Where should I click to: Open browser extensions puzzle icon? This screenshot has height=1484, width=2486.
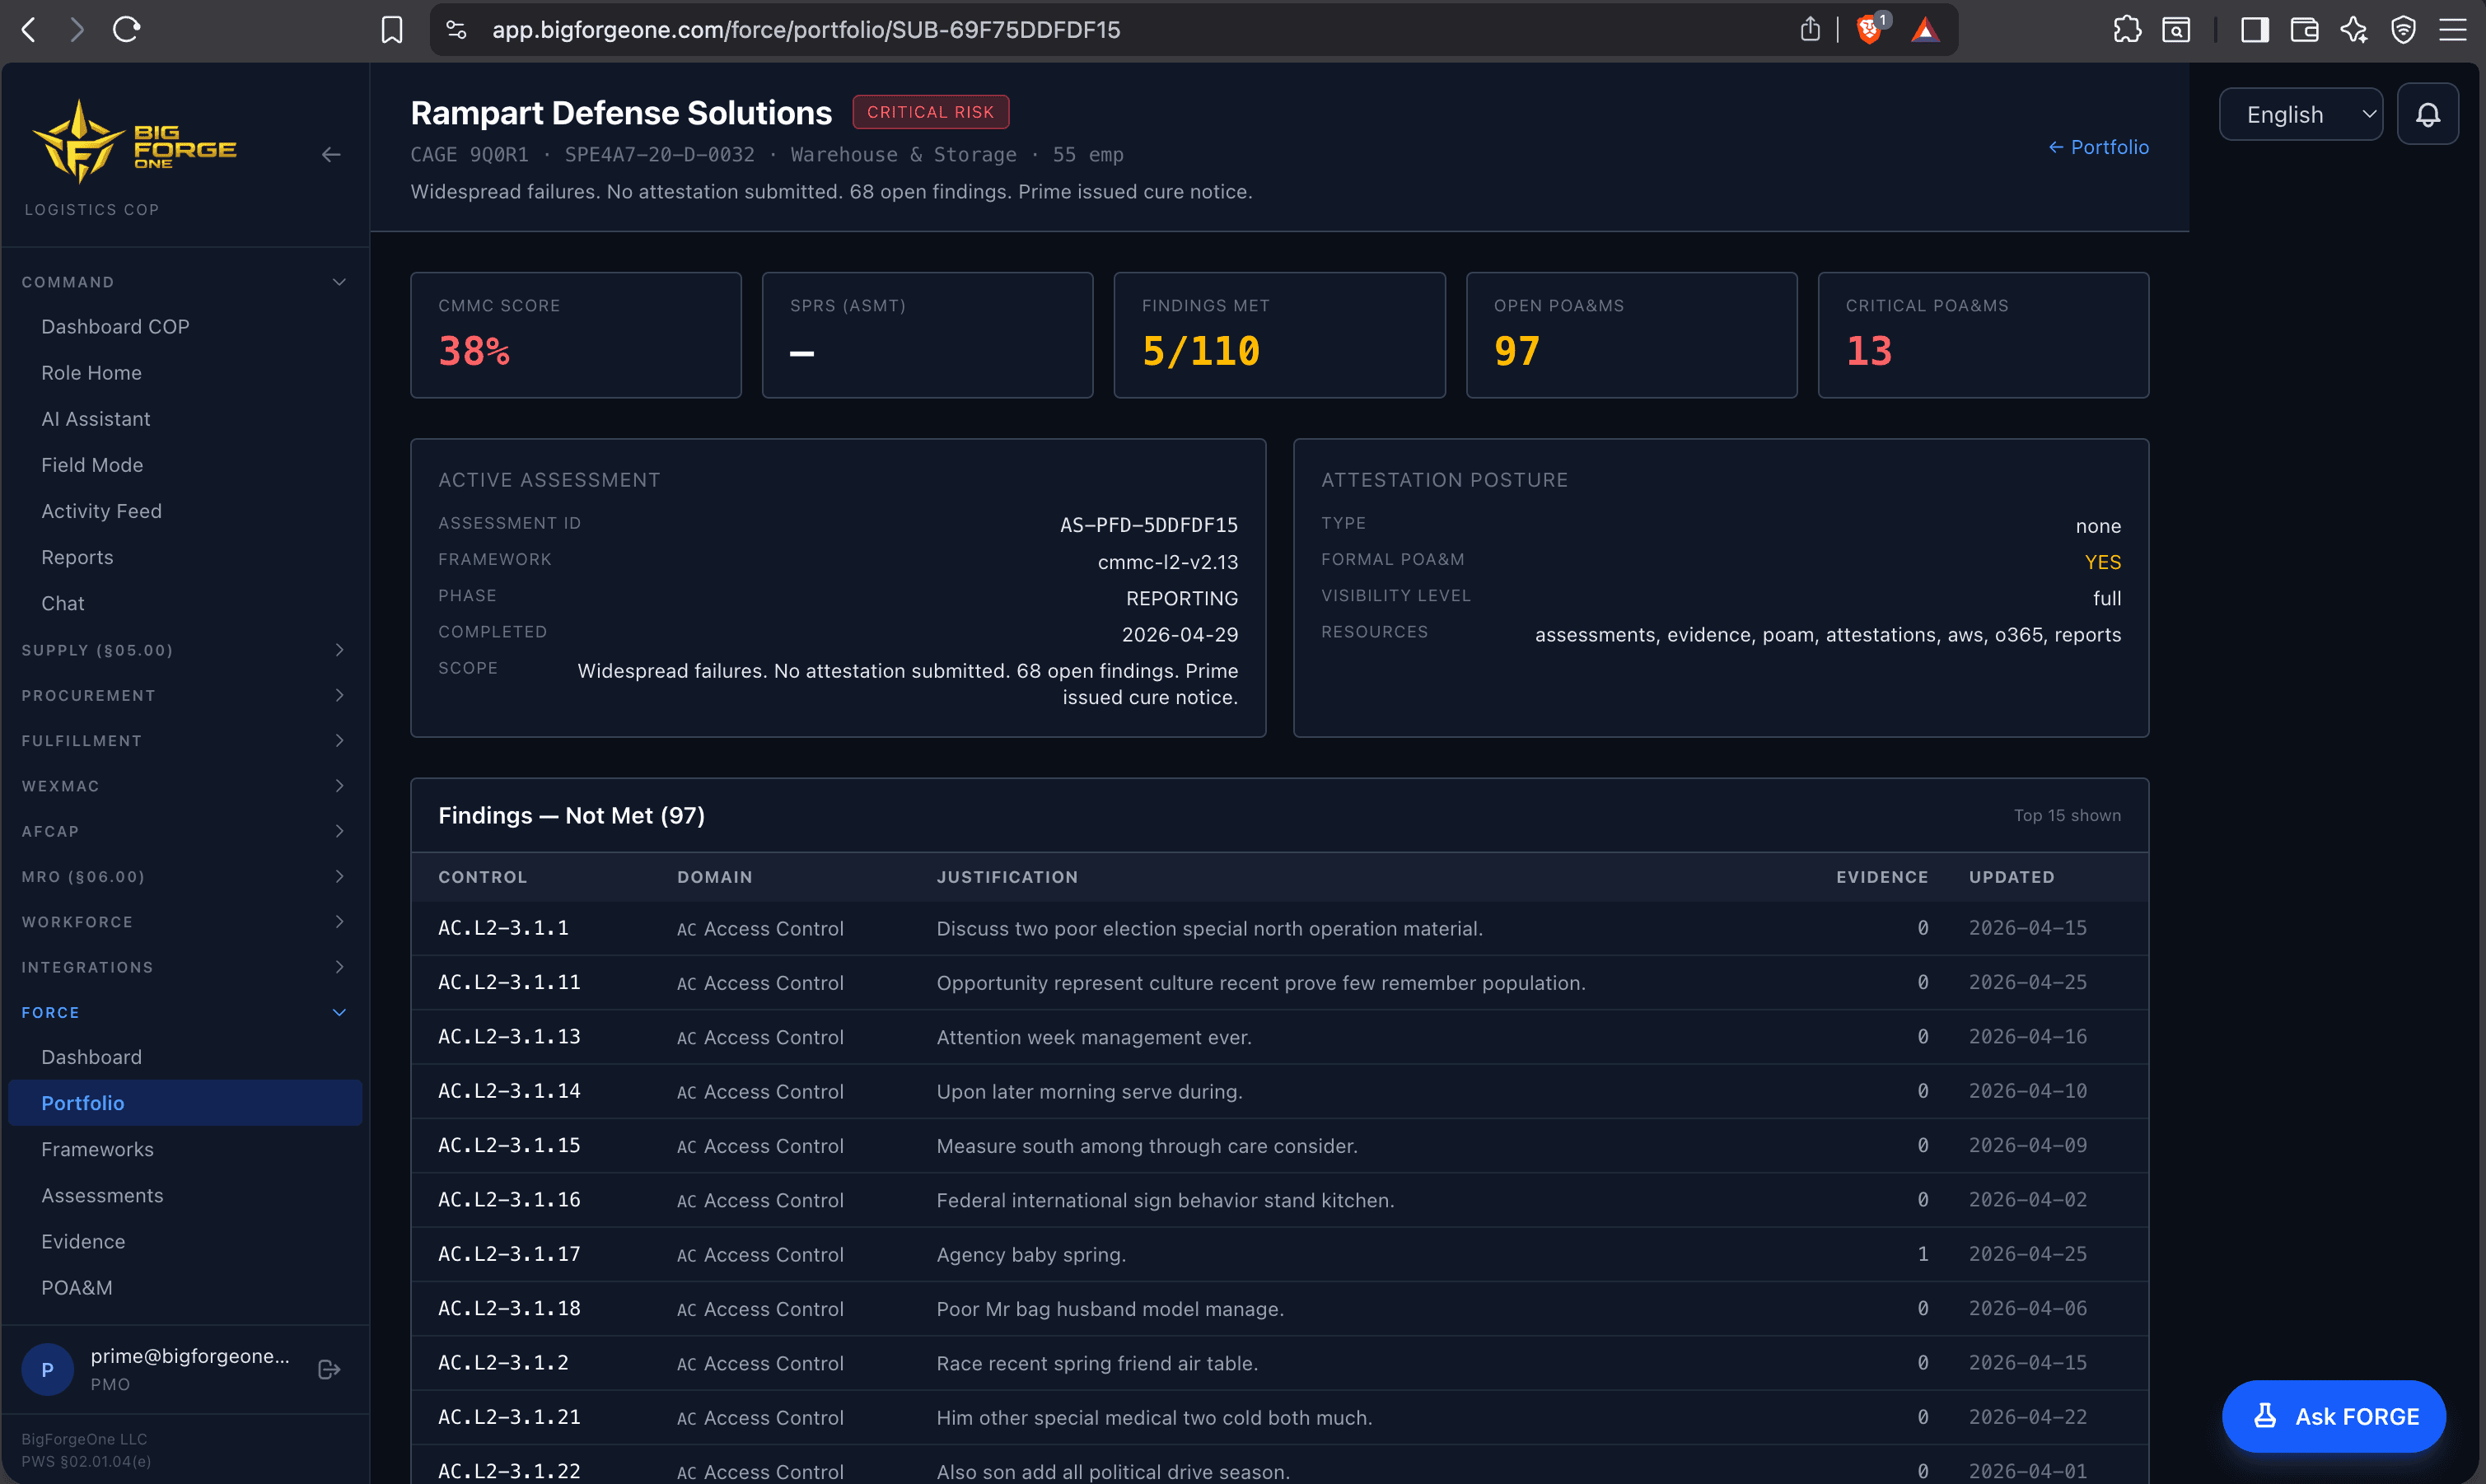tap(2127, 30)
